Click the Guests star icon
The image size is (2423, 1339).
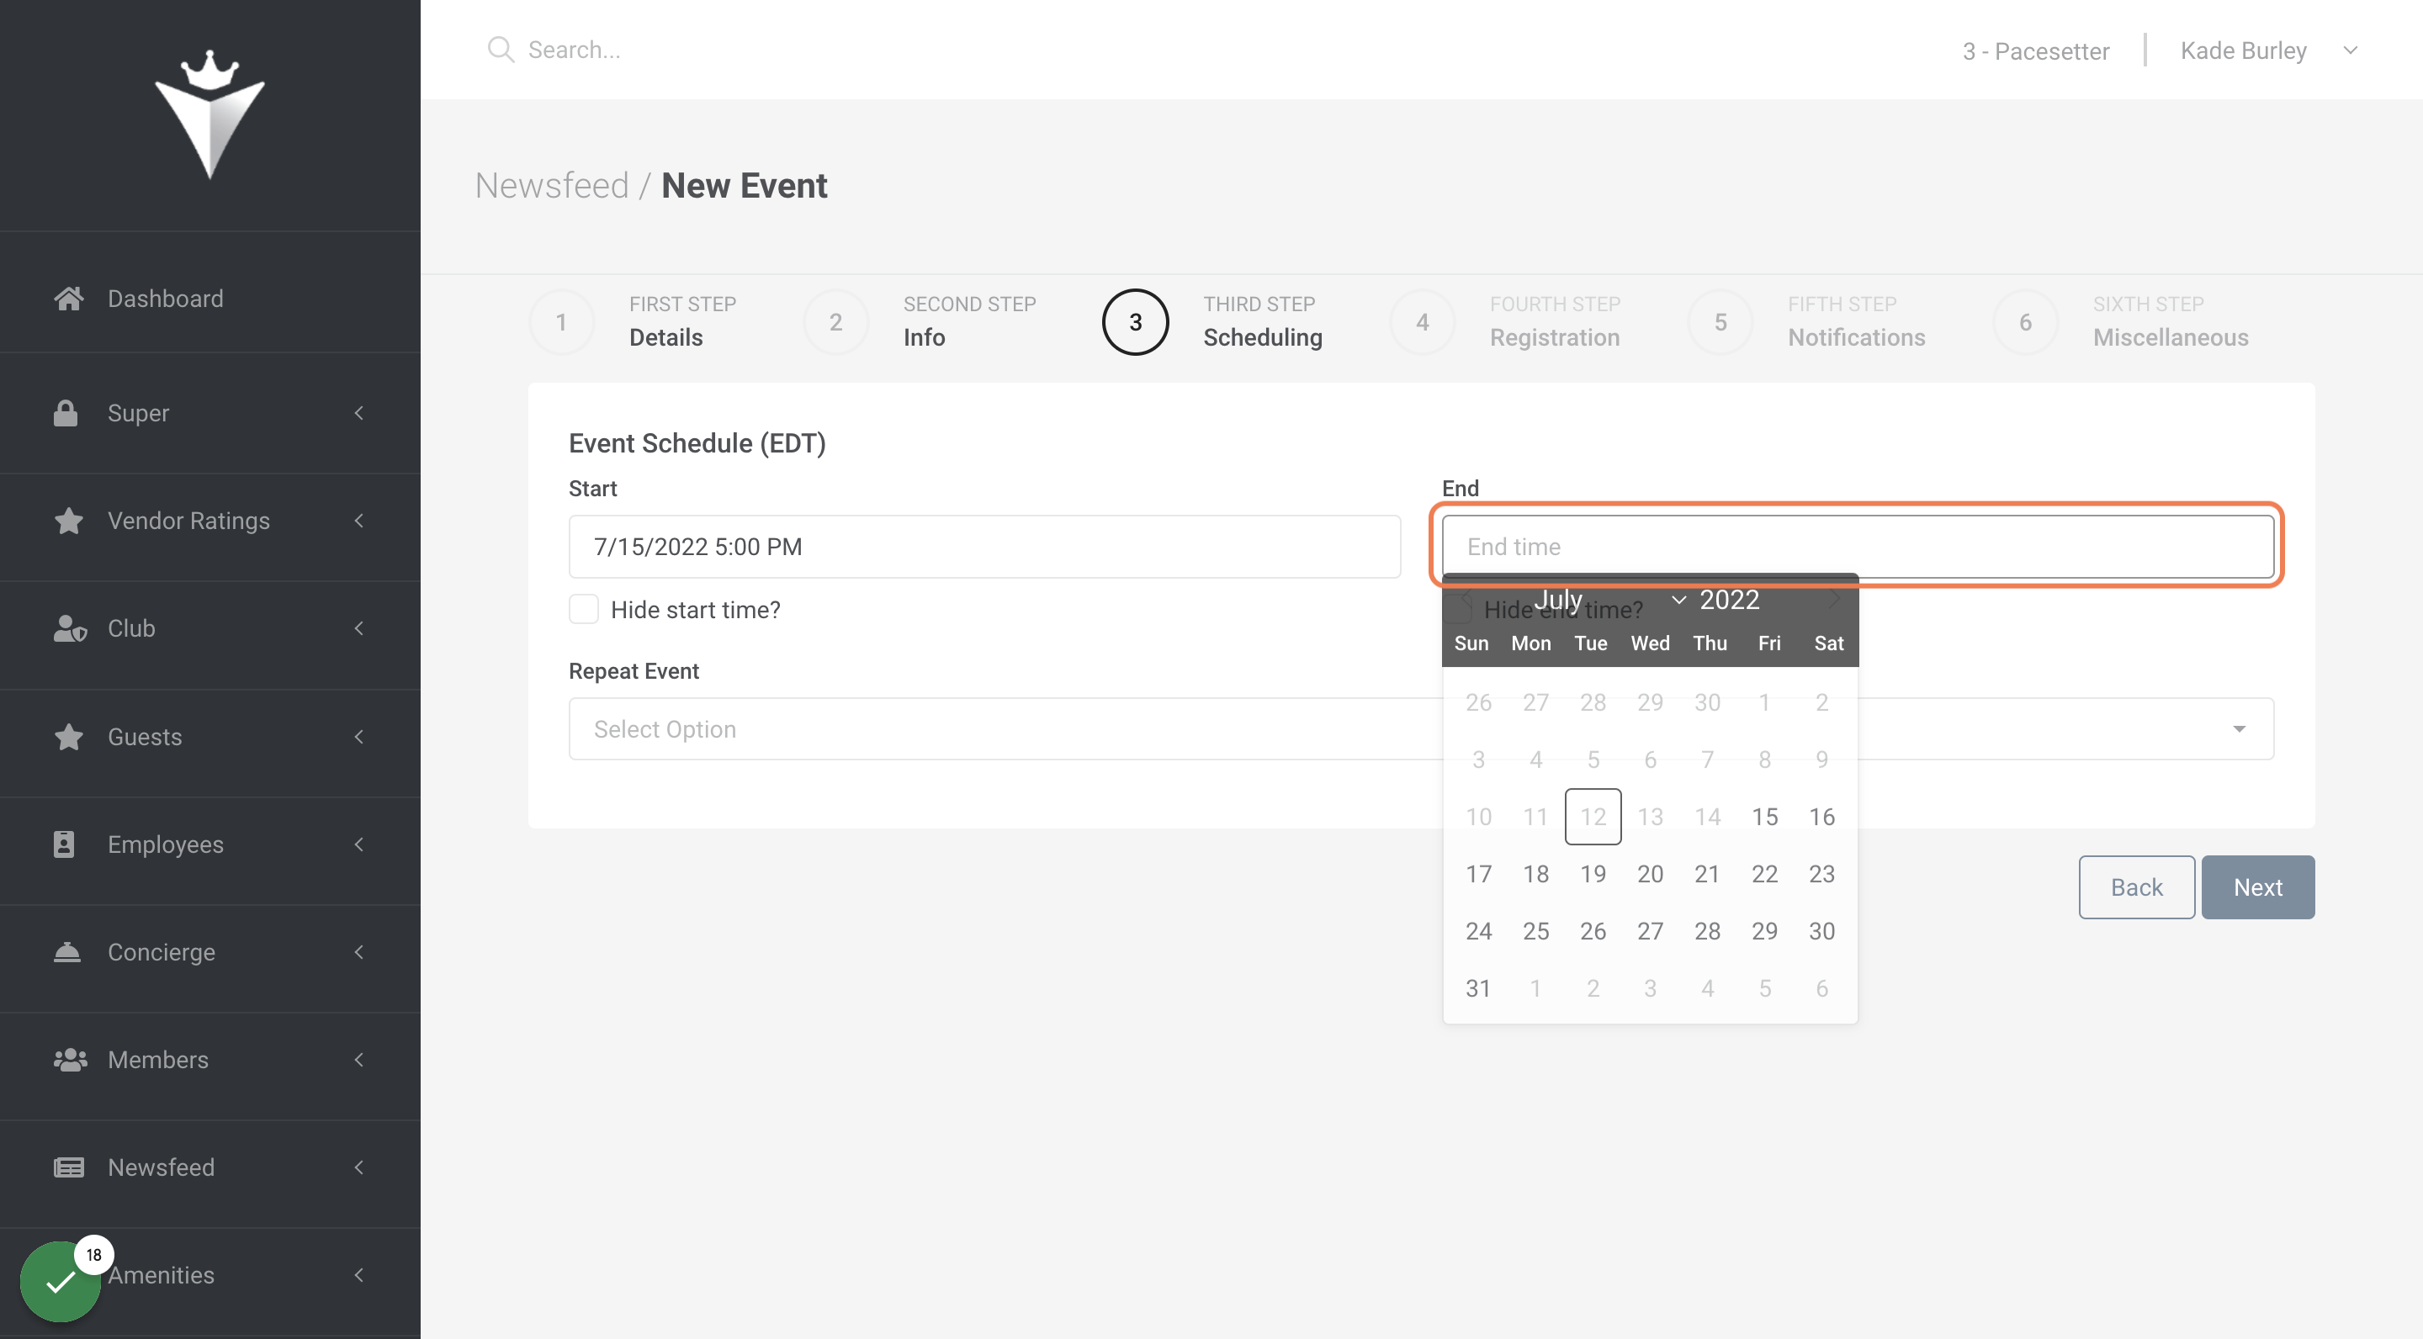[x=69, y=736]
